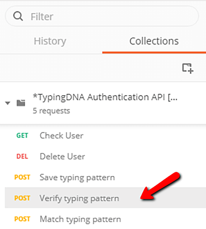Click the new collection icon
This screenshot has width=206, height=229.
(x=188, y=68)
